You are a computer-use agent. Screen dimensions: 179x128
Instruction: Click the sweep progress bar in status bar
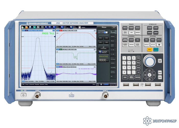[106, 84]
